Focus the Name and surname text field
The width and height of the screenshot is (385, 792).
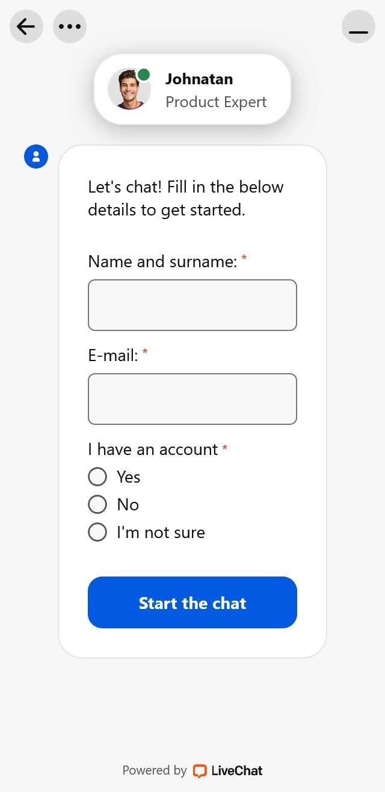[192, 305]
